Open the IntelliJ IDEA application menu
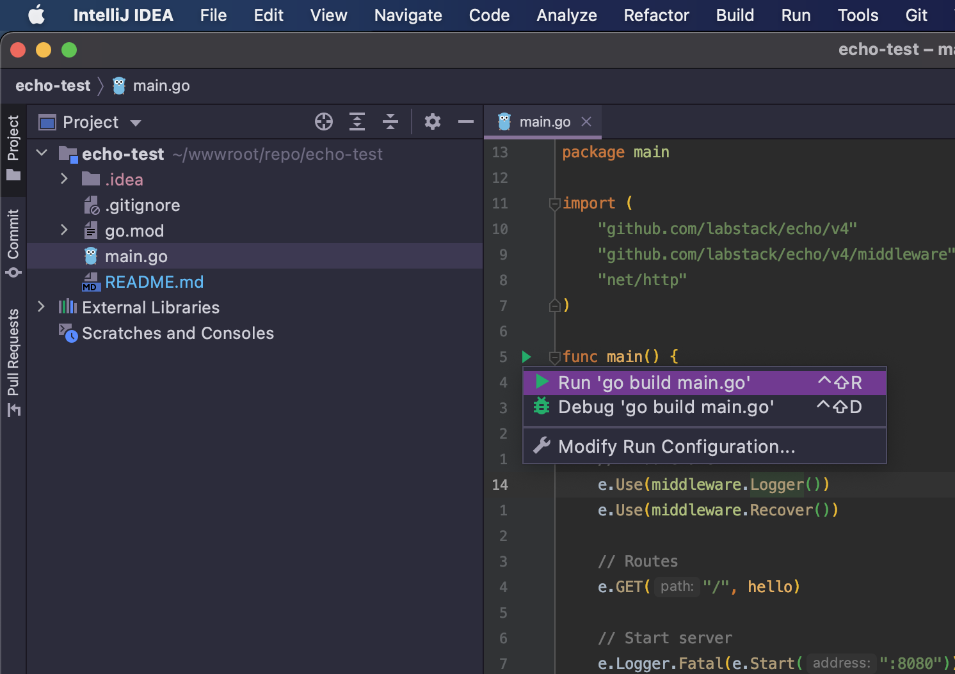 tap(123, 15)
